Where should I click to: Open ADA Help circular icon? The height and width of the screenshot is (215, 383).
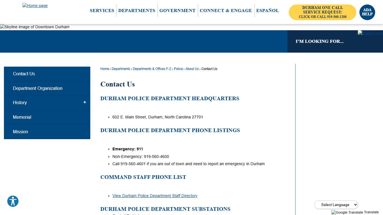coord(367,12)
